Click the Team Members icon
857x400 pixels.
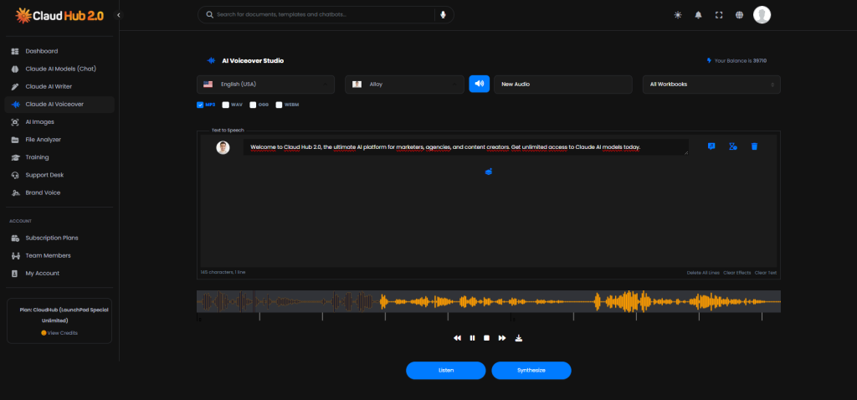[15, 256]
